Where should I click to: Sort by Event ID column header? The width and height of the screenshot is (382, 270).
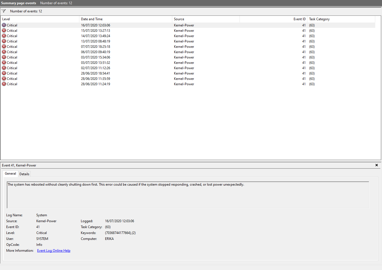[x=273, y=19]
